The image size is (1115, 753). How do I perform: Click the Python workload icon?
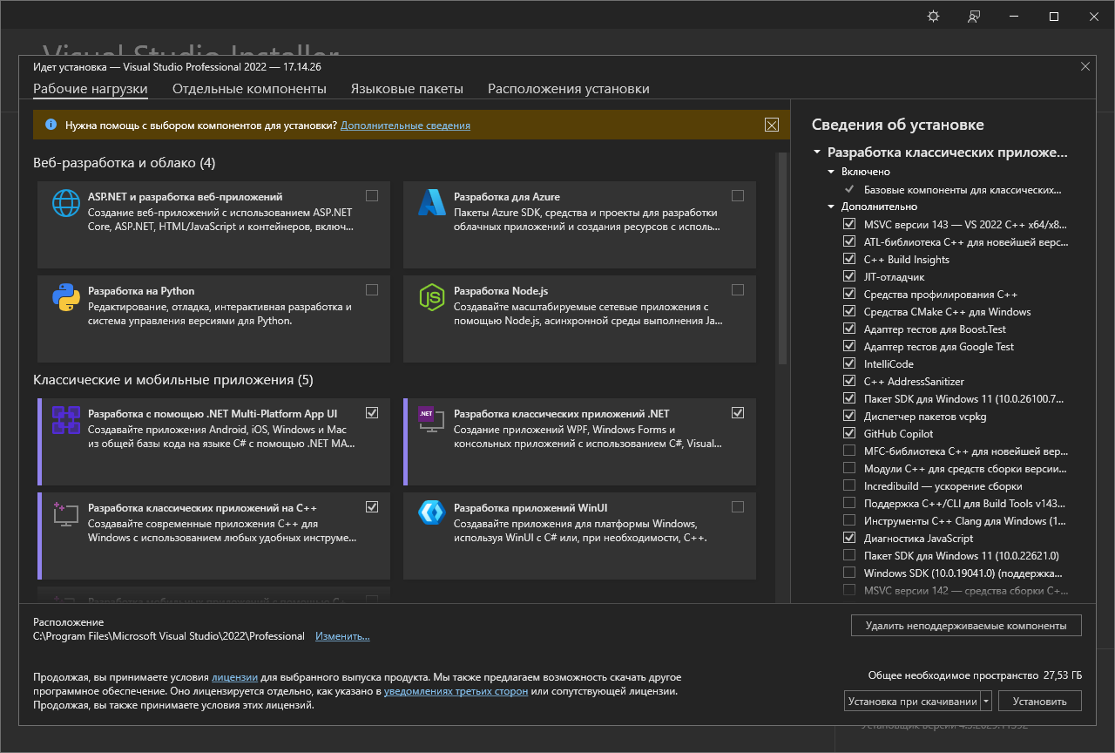coord(66,297)
